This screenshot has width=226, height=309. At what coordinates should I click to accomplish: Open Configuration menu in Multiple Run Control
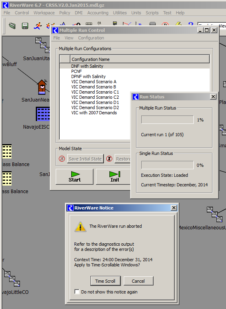point(91,38)
